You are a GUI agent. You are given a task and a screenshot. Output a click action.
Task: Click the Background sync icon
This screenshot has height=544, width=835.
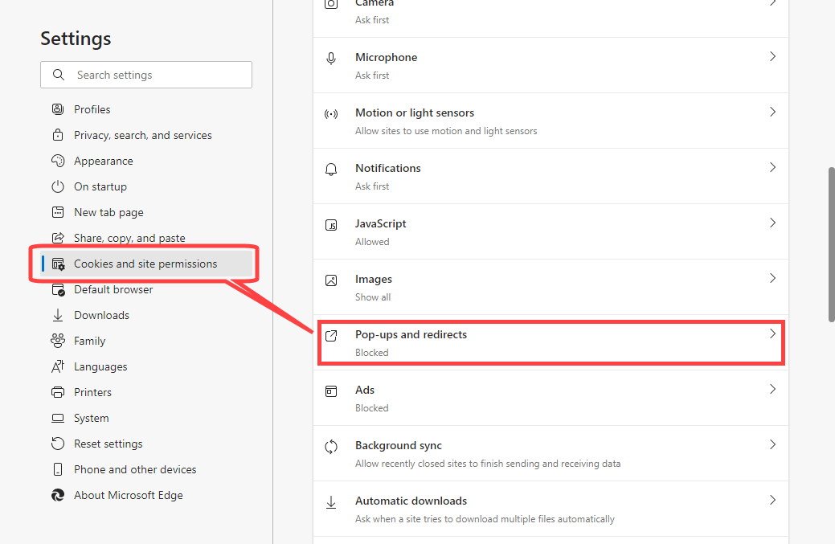pos(330,447)
